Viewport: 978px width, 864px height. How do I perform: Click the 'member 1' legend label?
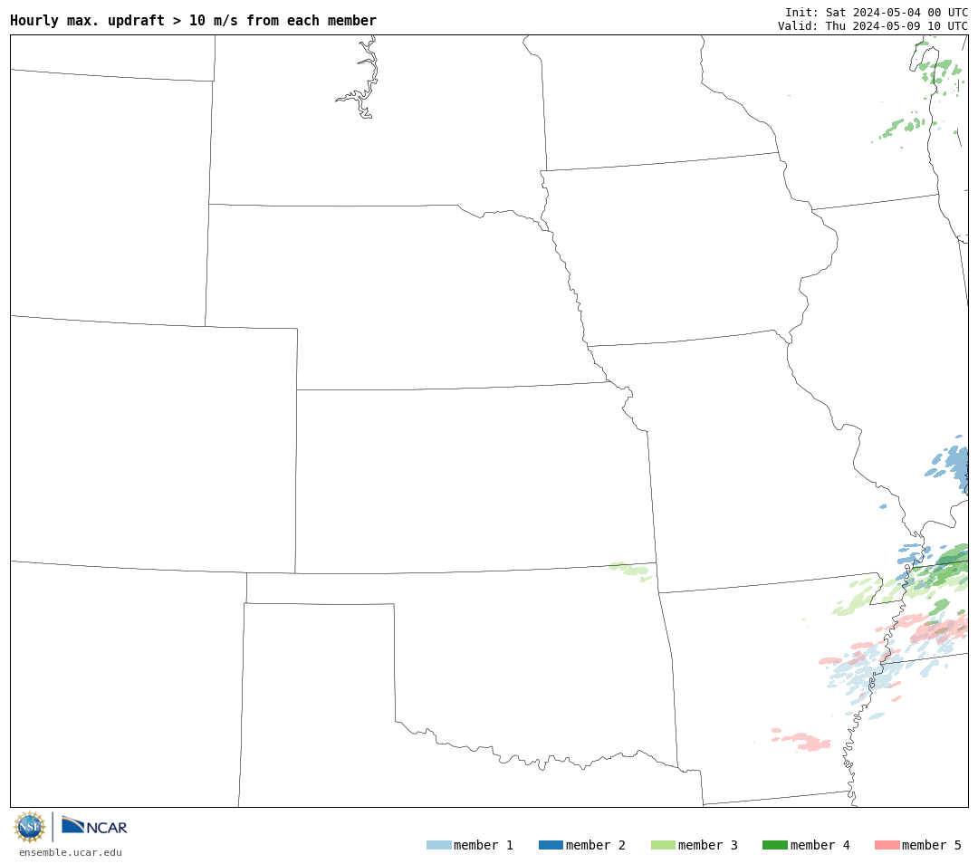484,845
